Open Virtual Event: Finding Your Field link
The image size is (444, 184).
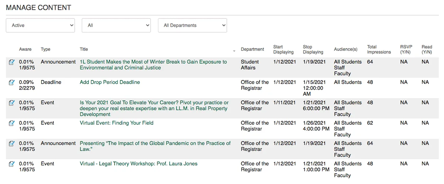[117, 123]
